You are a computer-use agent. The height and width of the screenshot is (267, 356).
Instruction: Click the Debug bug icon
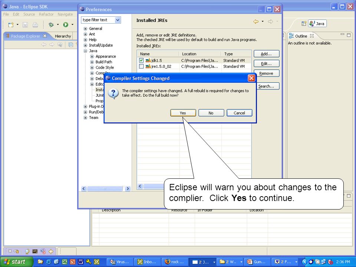click(51, 24)
